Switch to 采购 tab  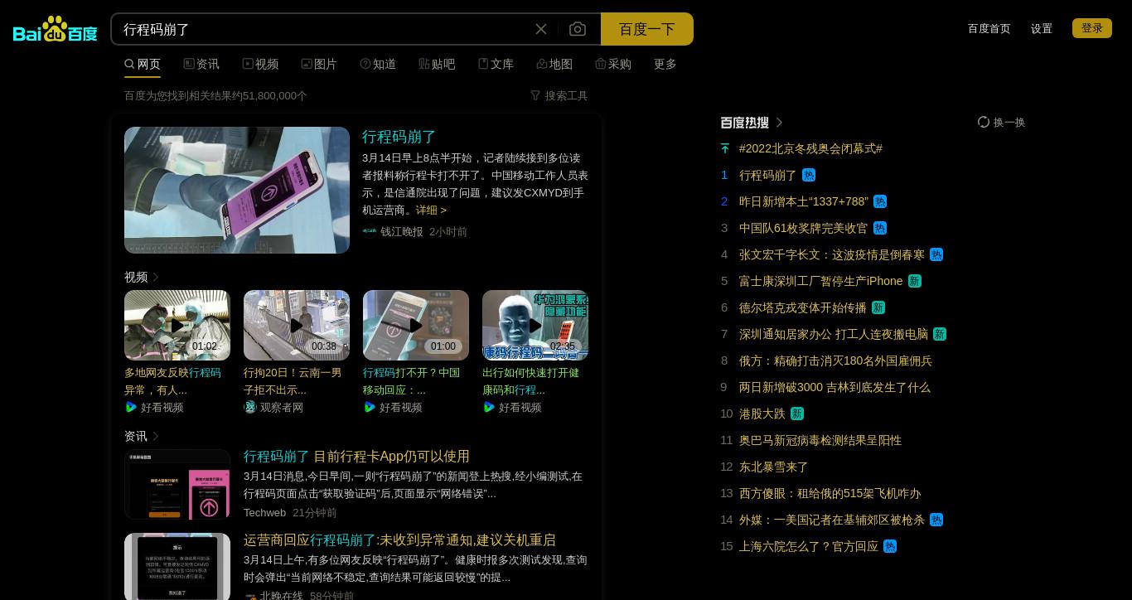tap(613, 64)
